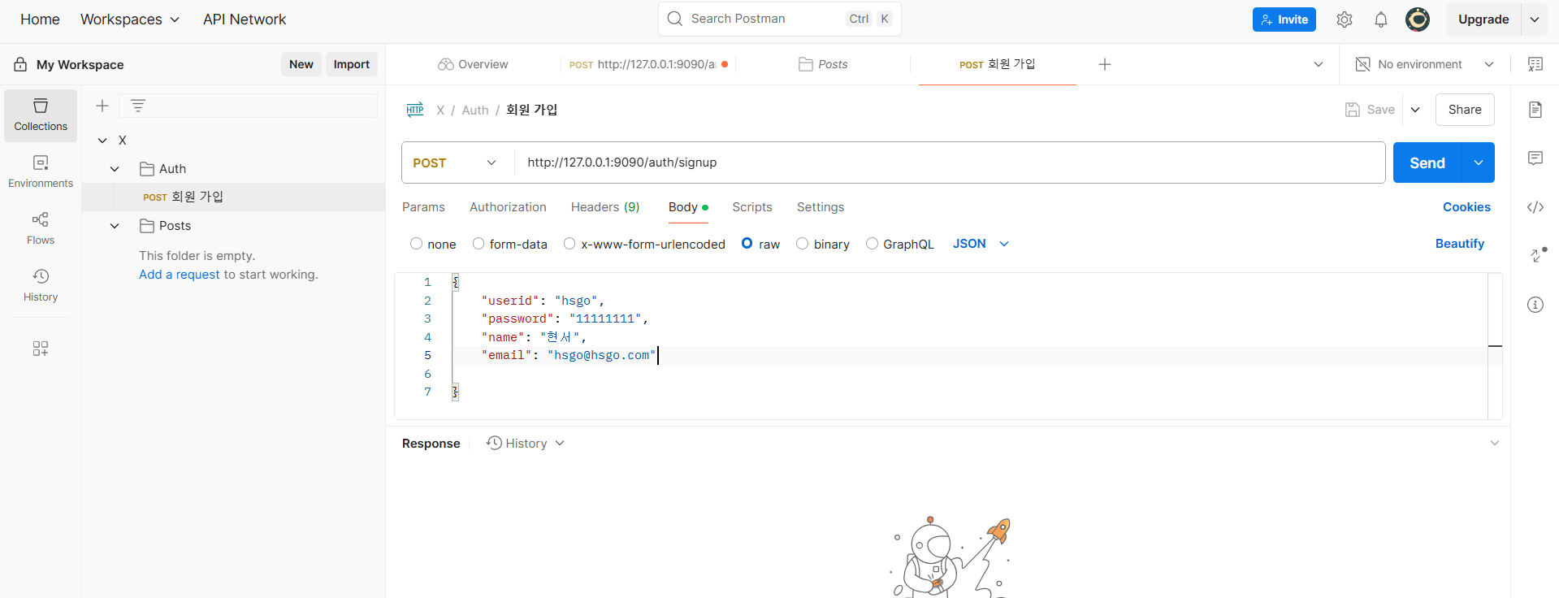This screenshot has width=1559, height=598.
Task: Open the Save options dropdown arrow
Action: pyautogui.click(x=1415, y=110)
